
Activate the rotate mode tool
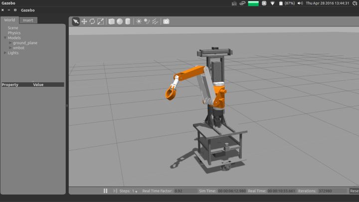[92, 21]
